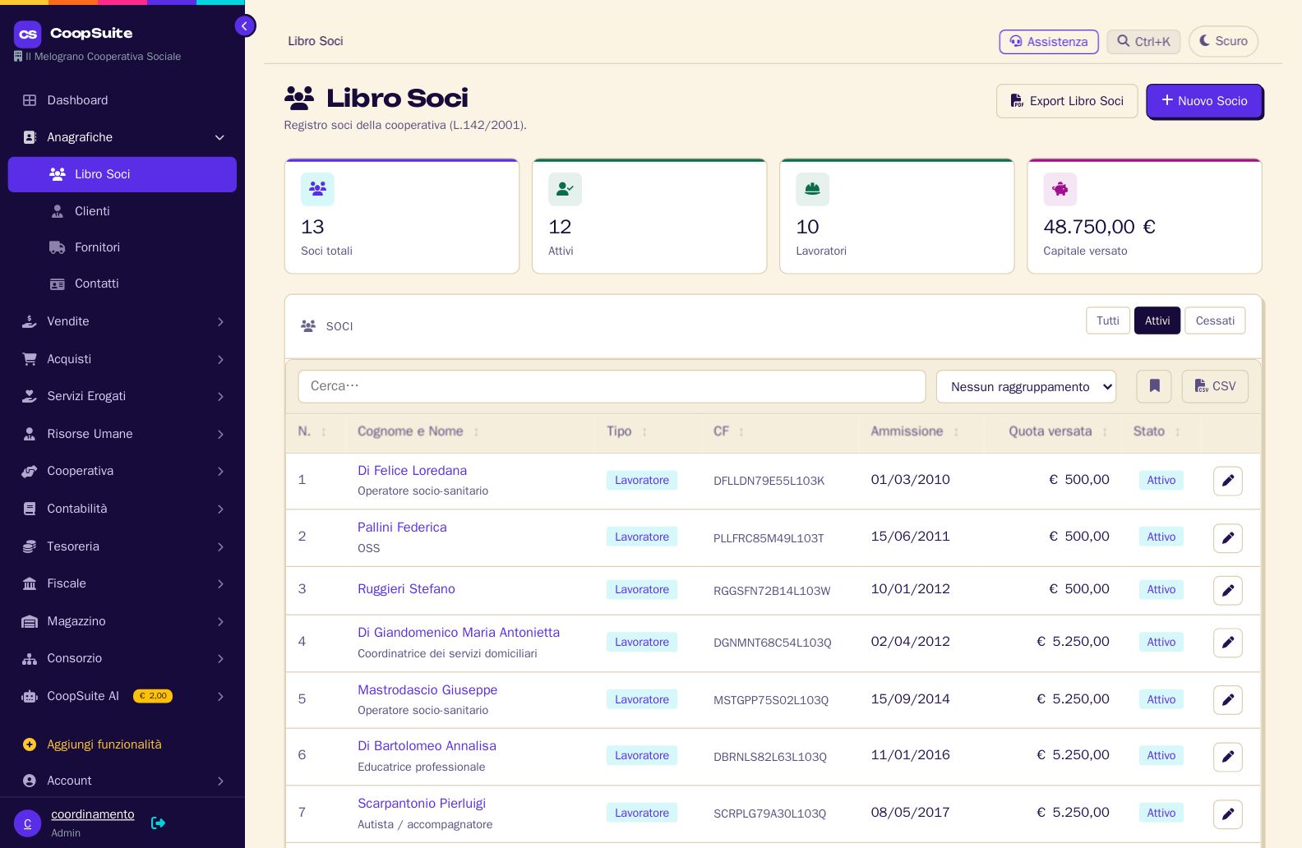
Task: Show Tutti members in the list
Action: coord(1107,320)
